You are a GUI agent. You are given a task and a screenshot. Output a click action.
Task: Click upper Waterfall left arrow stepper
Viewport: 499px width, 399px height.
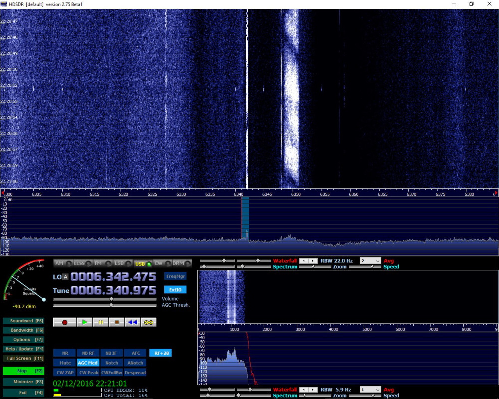coord(304,261)
